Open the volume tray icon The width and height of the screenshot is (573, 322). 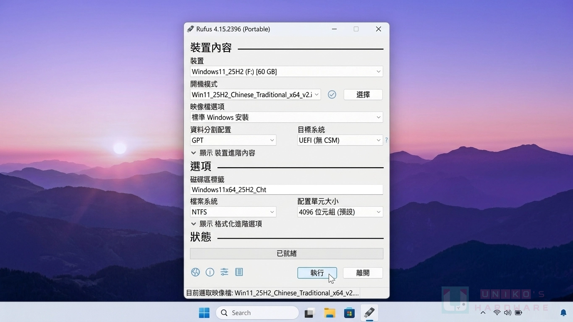tap(508, 313)
